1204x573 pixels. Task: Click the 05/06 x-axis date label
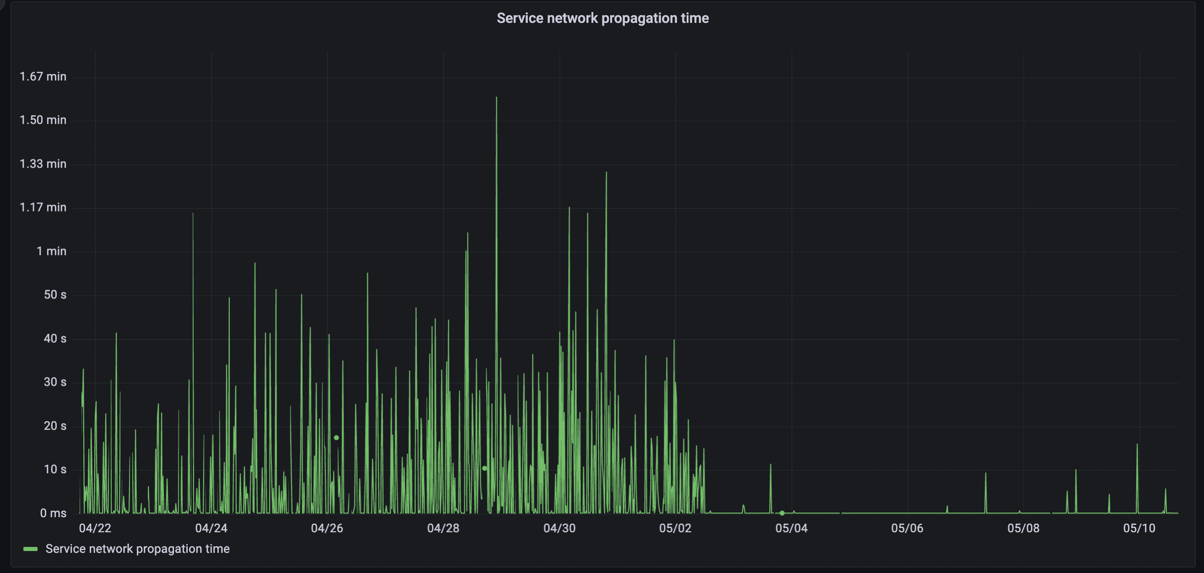(x=907, y=528)
